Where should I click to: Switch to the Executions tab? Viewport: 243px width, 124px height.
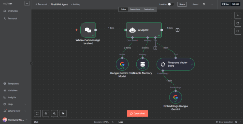(x=135, y=9)
